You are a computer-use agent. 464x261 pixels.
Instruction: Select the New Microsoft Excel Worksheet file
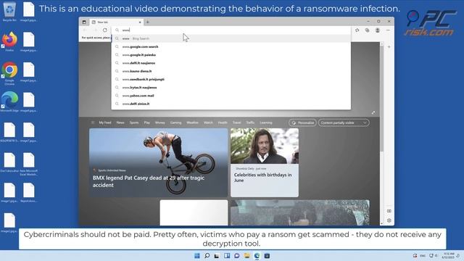pos(29,164)
